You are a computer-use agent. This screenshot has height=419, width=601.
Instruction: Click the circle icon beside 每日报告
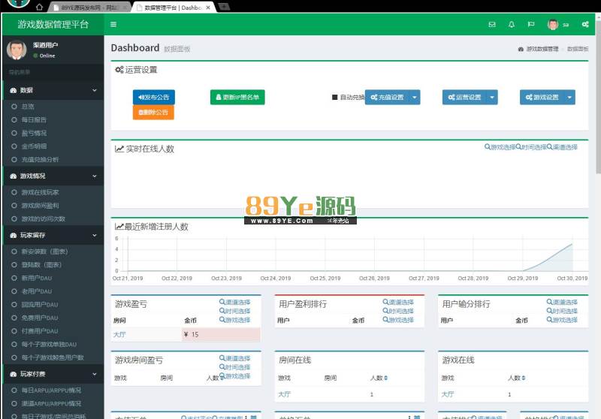pos(14,120)
